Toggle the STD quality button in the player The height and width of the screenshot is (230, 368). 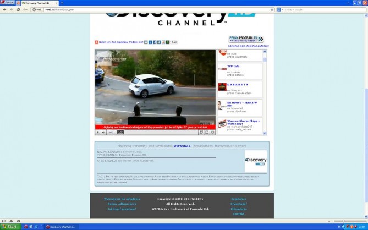point(111,133)
